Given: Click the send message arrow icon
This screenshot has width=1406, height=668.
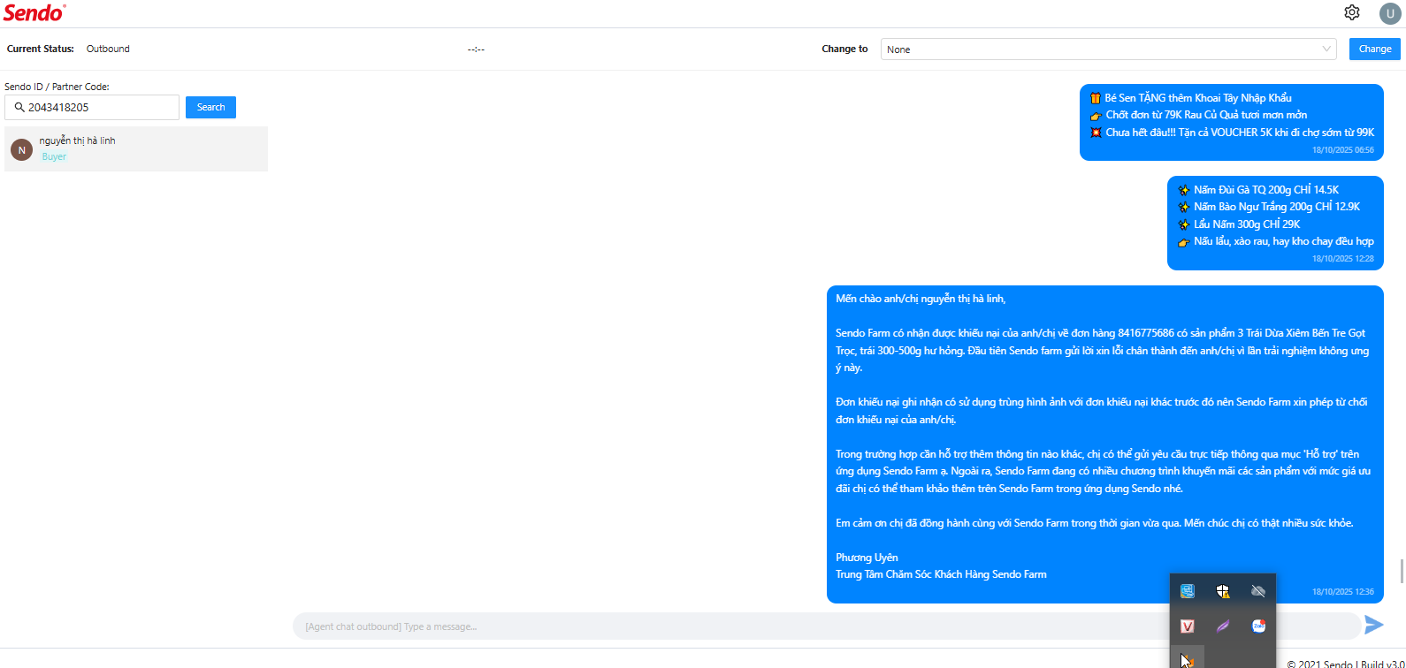Looking at the screenshot, I should pyautogui.click(x=1374, y=626).
